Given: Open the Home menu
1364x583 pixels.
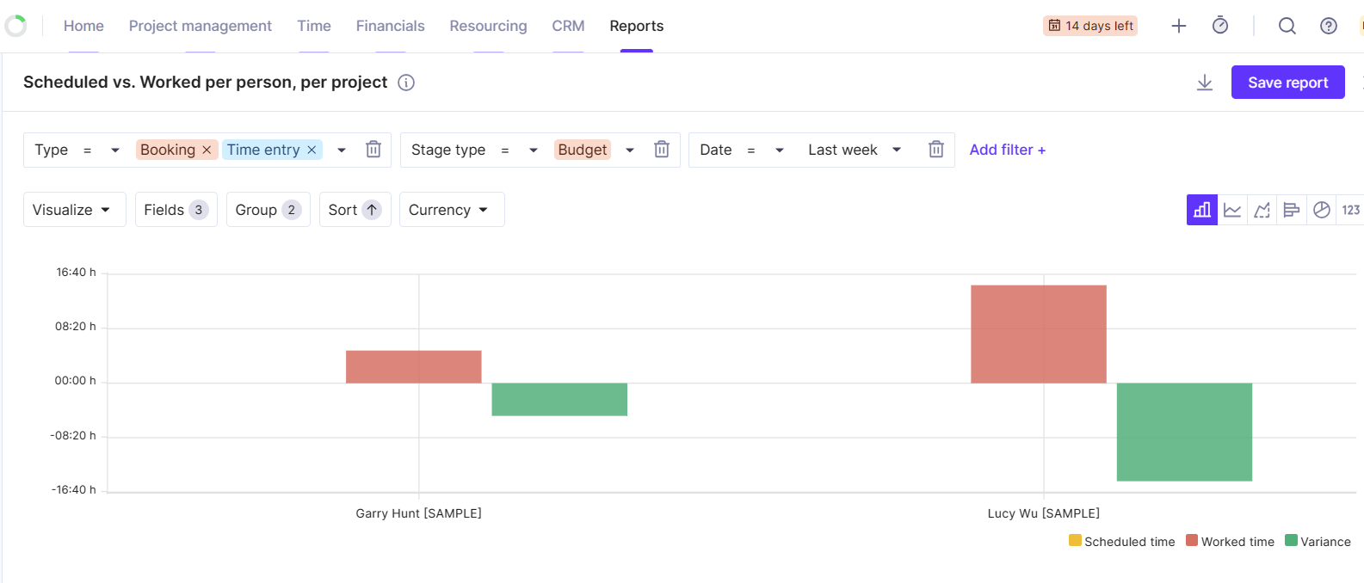Looking at the screenshot, I should tap(83, 26).
